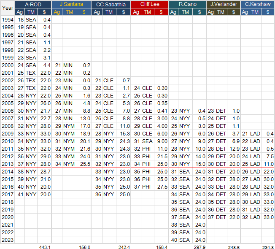Select the Ag subheader under R.Cano
The height and width of the screenshot is (249, 275).
coord(173,12)
